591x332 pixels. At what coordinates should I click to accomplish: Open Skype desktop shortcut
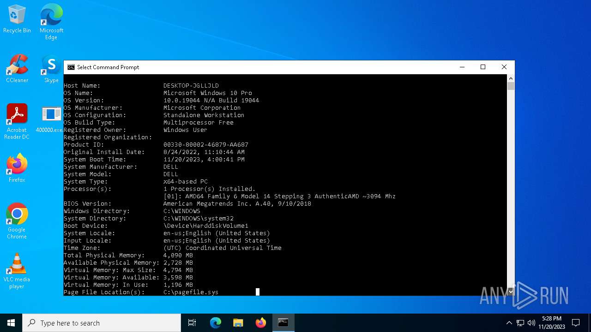51,69
